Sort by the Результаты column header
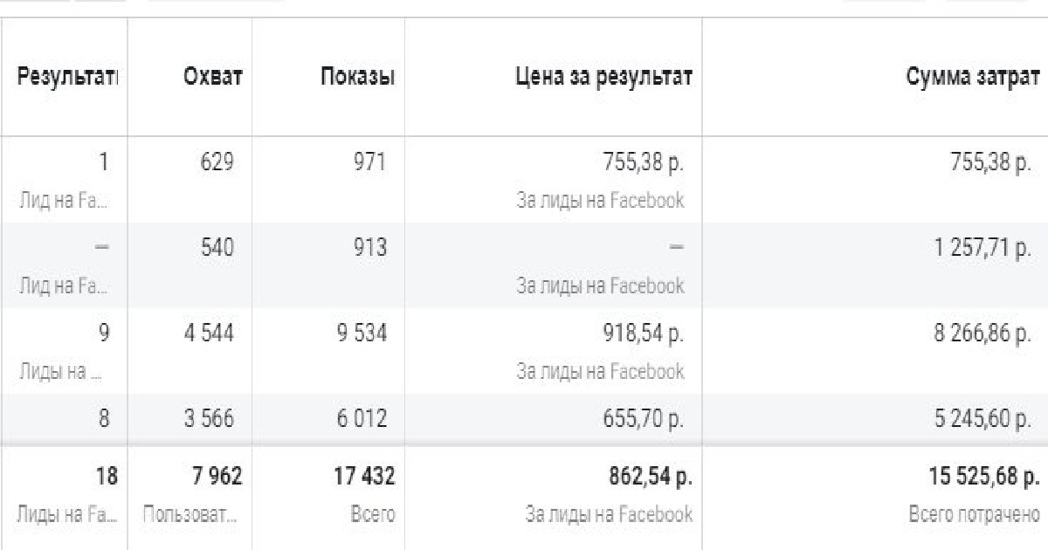The image size is (1048, 550). click(66, 77)
